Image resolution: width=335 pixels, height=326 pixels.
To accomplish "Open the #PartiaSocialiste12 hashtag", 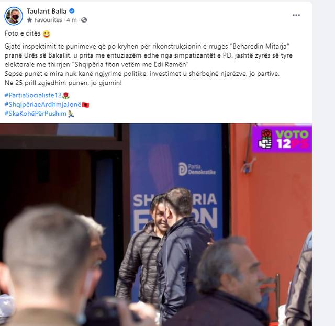I will [x=33, y=95].
